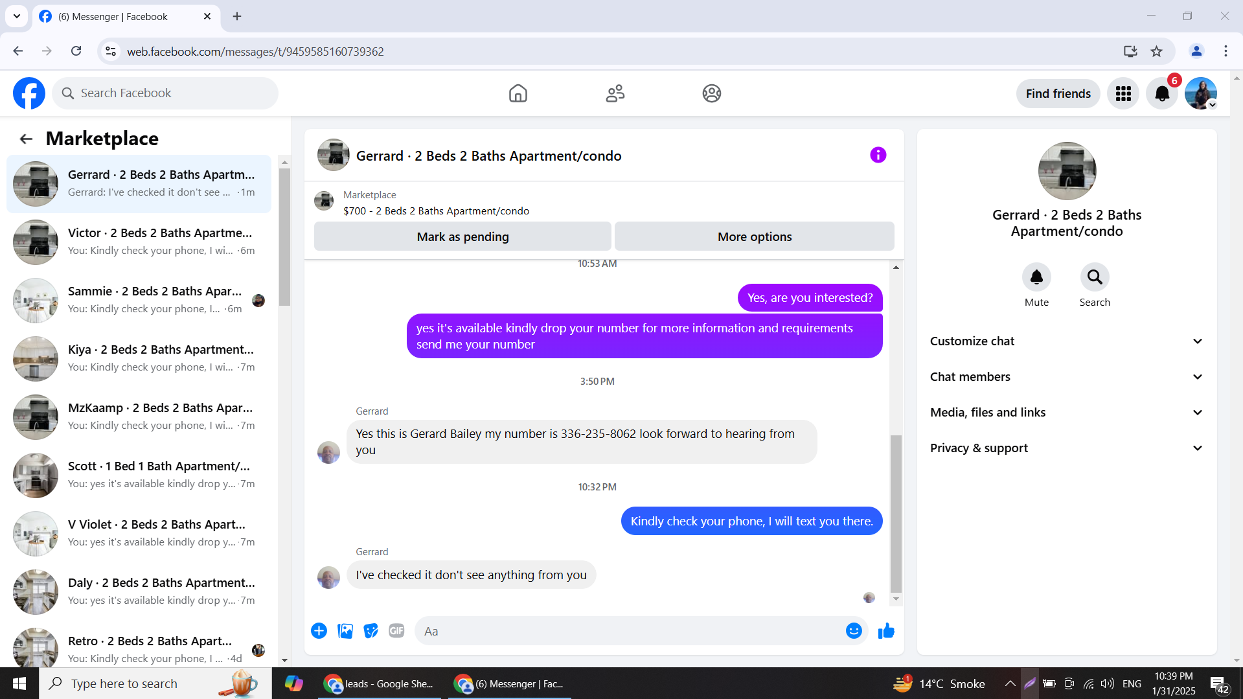The image size is (1243, 699).
Task: Open the large listing photo in info panel
Action: click(x=1067, y=171)
